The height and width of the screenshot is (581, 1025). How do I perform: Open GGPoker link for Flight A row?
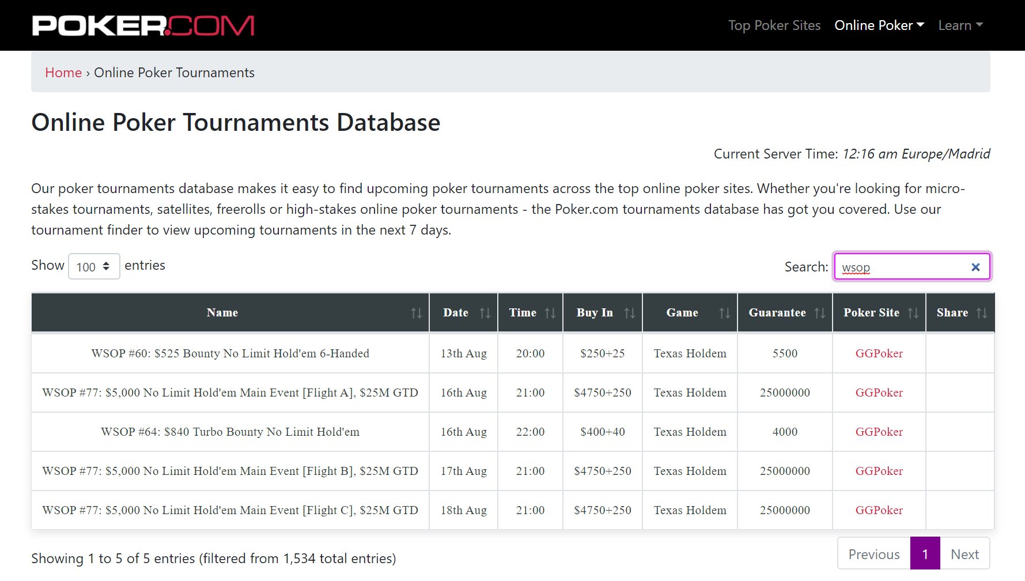coord(879,393)
